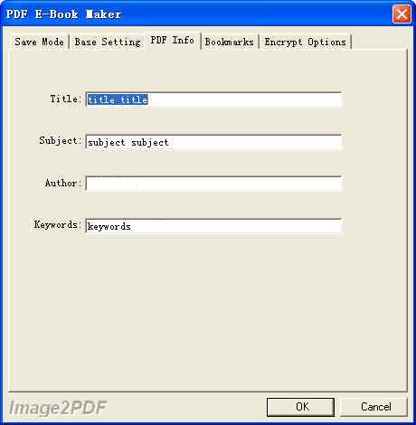The height and width of the screenshot is (425, 416).
Task: Click the 'Title:' label
Action: coord(66,99)
